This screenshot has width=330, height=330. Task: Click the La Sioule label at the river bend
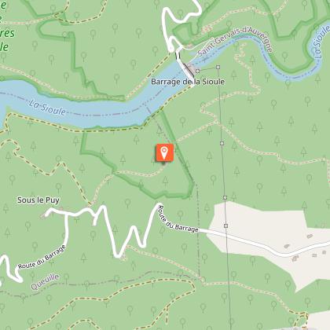[322, 42]
